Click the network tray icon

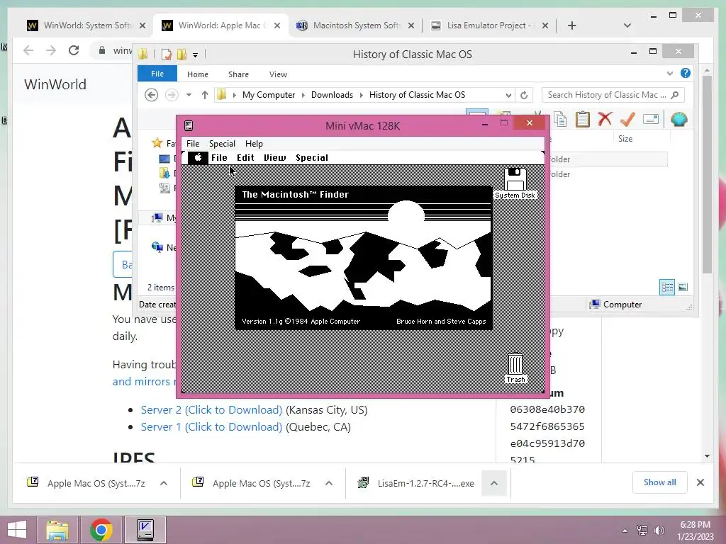[642, 531]
